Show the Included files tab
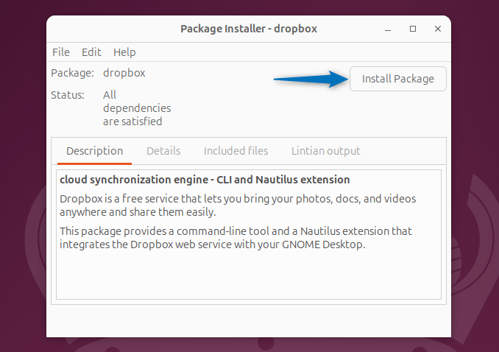The width and height of the screenshot is (499, 352). 236,151
